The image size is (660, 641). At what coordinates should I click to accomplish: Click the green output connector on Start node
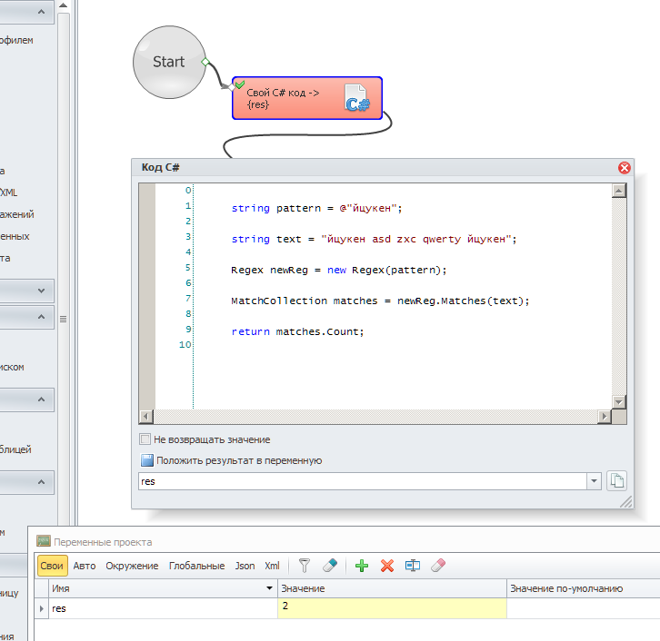pos(205,62)
